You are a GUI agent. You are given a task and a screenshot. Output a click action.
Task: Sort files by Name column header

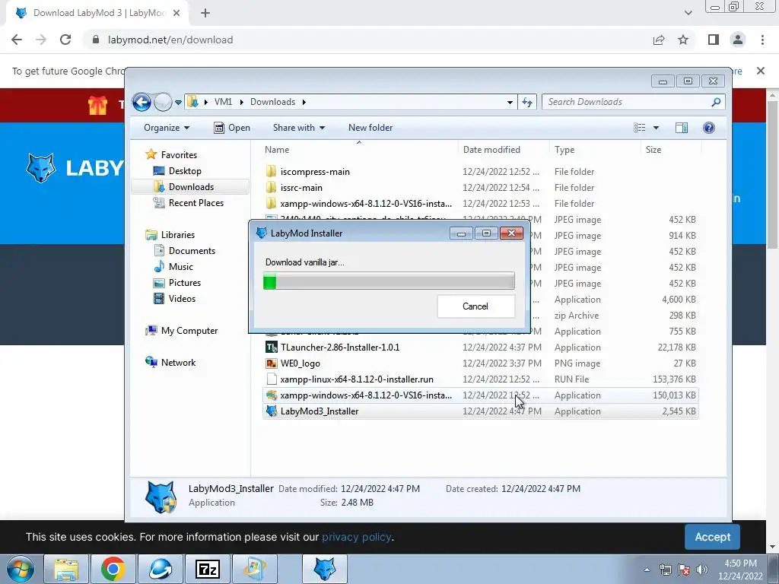pyautogui.click(x=359, y=150)
